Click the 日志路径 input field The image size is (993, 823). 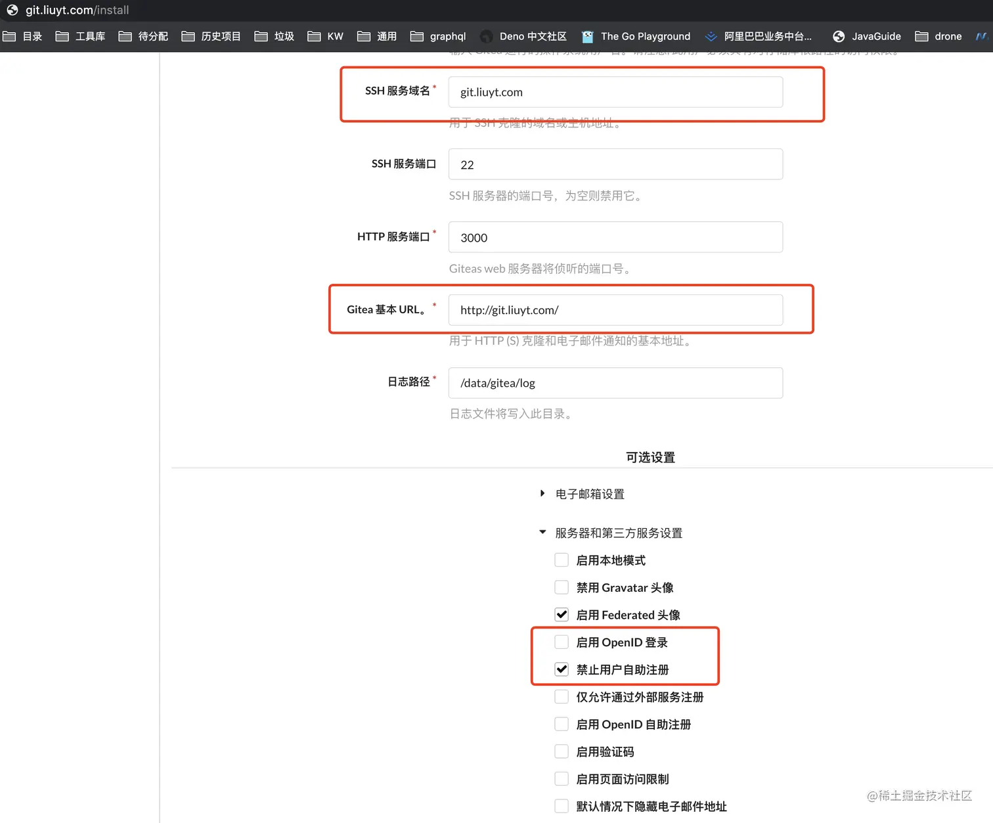[615, 383]
